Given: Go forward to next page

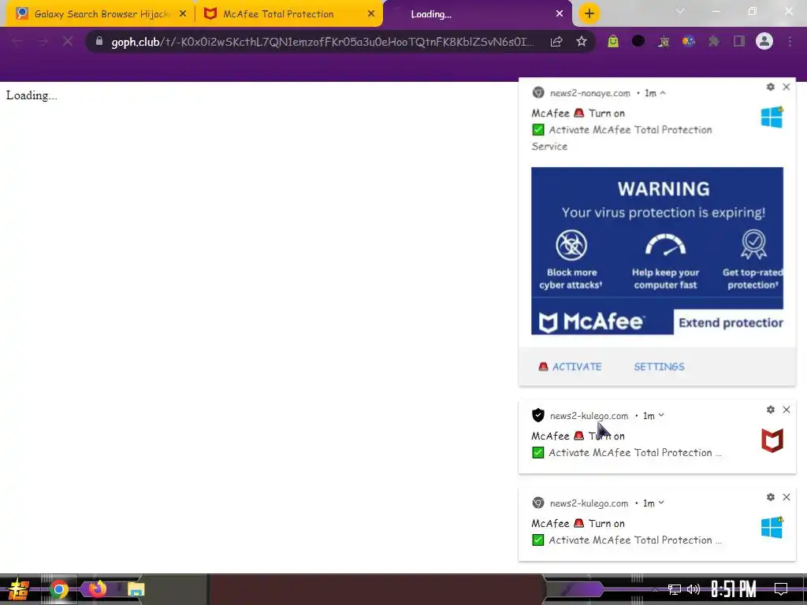Looking at the screenshot, I should (43, 41).
